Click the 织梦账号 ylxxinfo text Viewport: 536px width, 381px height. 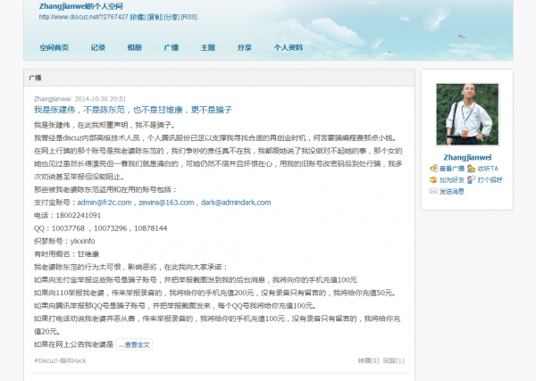[64, 241]
